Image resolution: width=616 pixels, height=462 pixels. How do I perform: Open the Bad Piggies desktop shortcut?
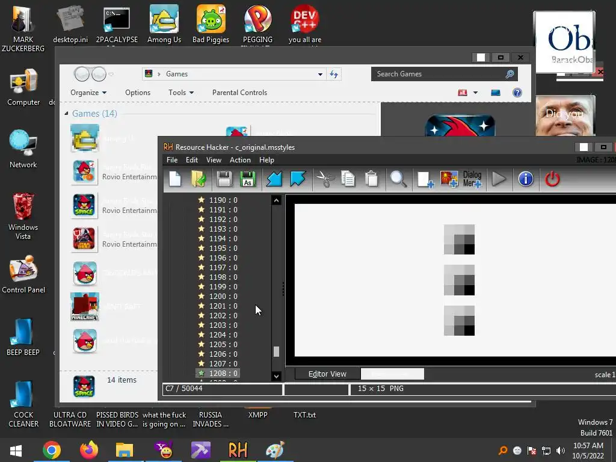(x=211, y=24)
